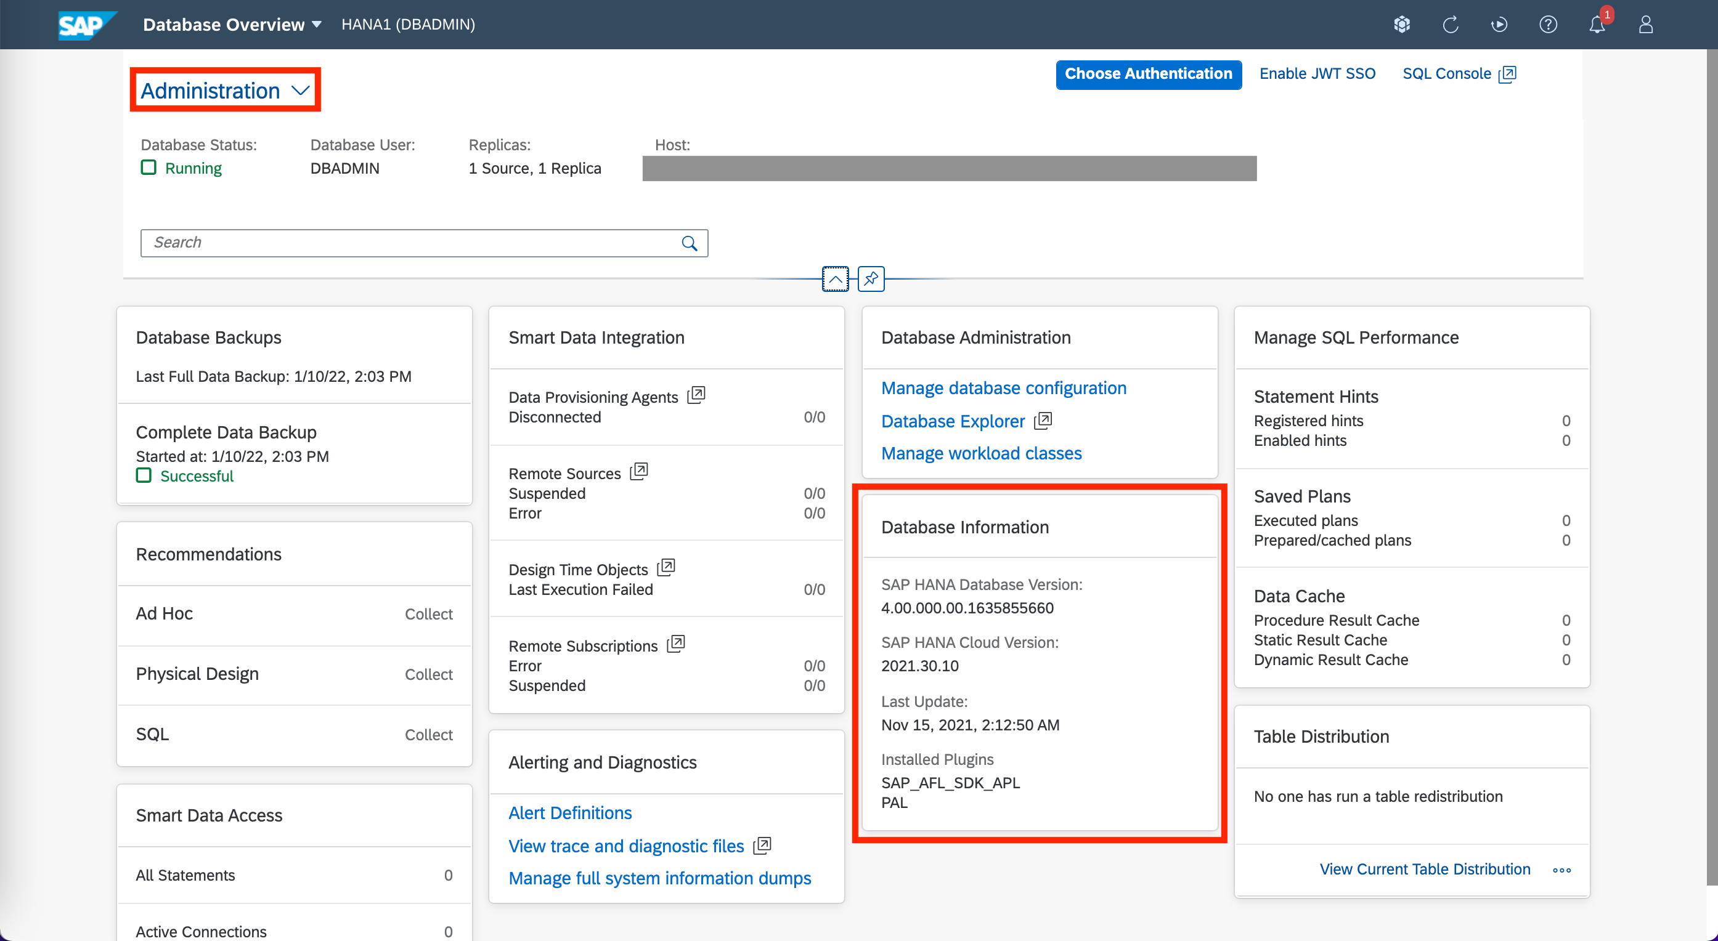Click the Choose Authentication button

click(x=1148, y=74)
